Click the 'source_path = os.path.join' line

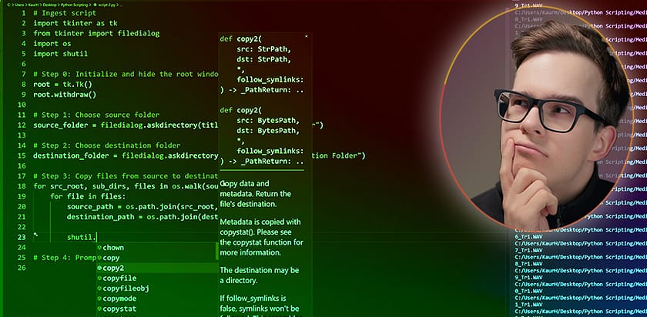coord(142,206)
